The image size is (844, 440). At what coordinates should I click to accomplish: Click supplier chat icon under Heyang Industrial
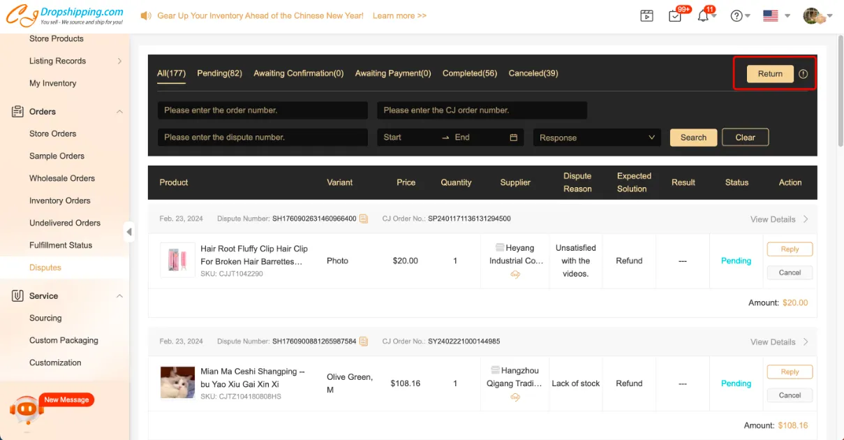(x=515, y=274)
